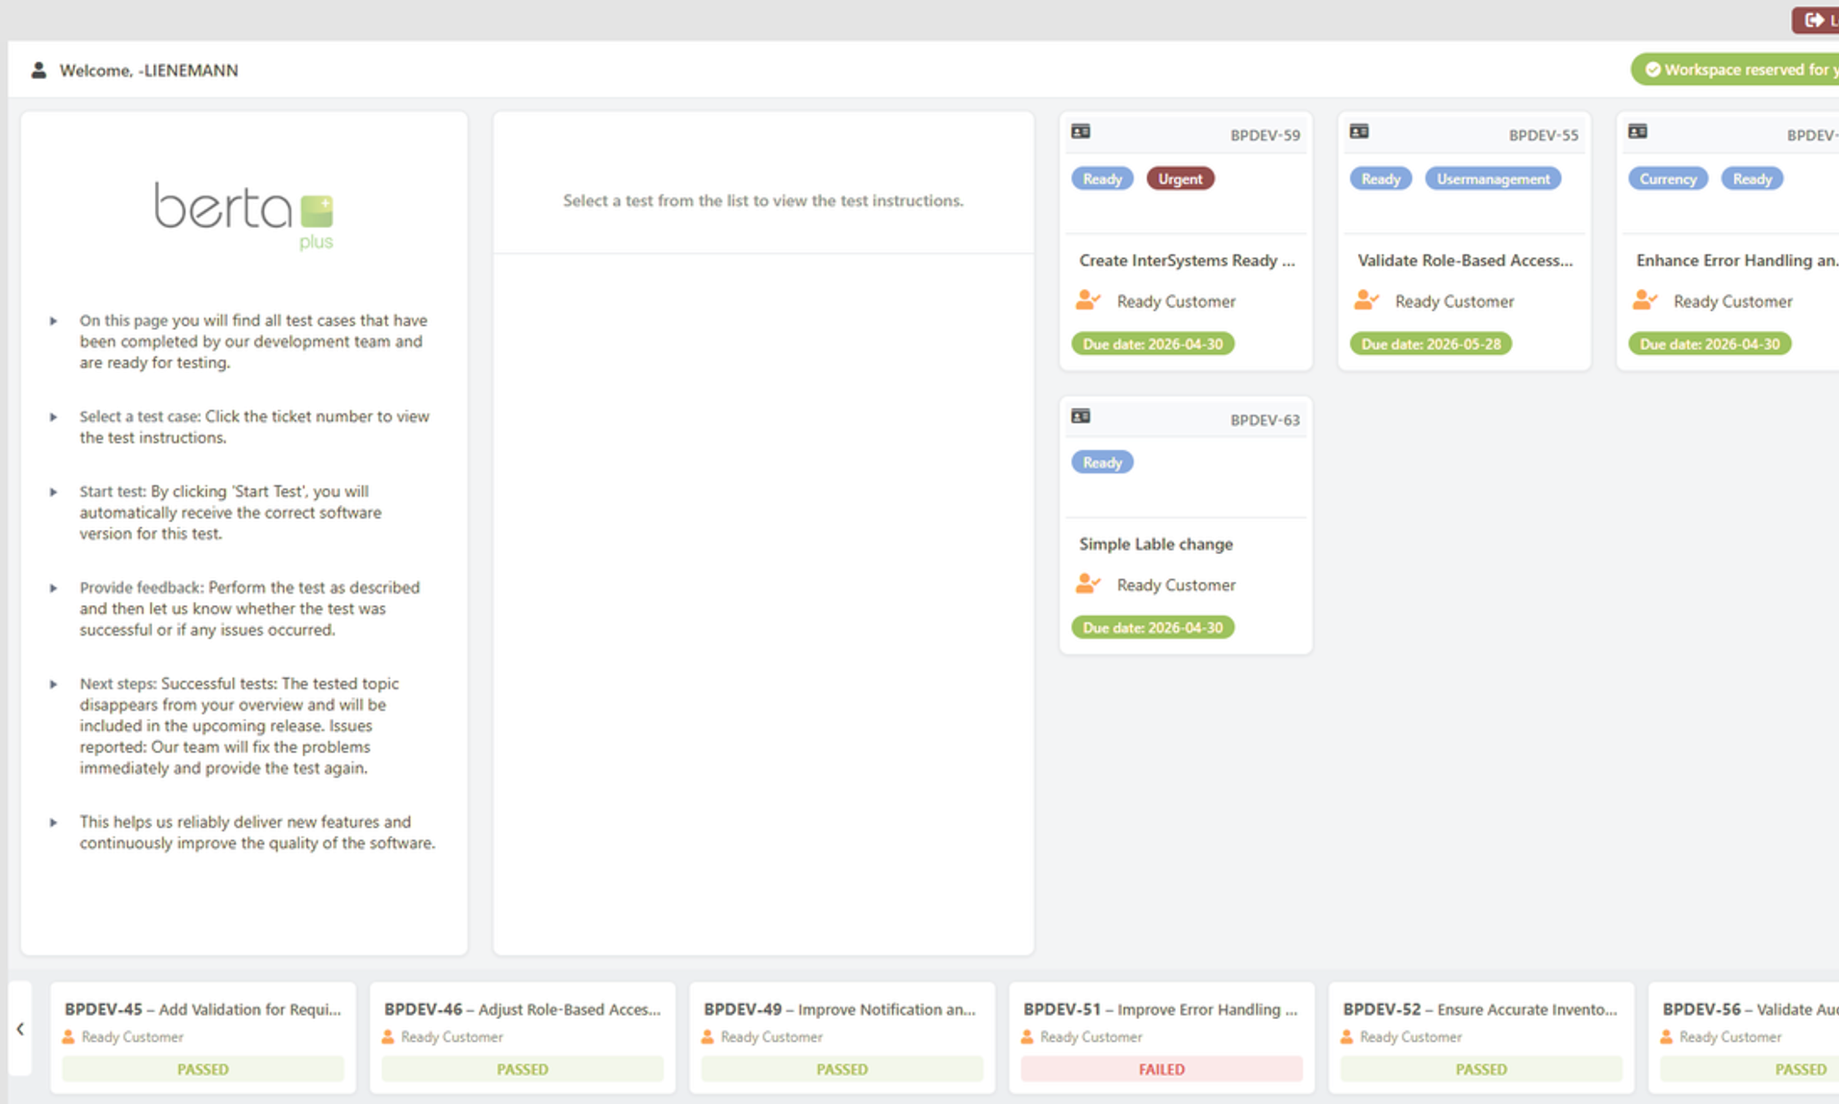Open ticket number BPDEV-63
Image resolution: width=1839 pixels, height=1104 pixels.
pyautogui.click(x=1265, y=420)
